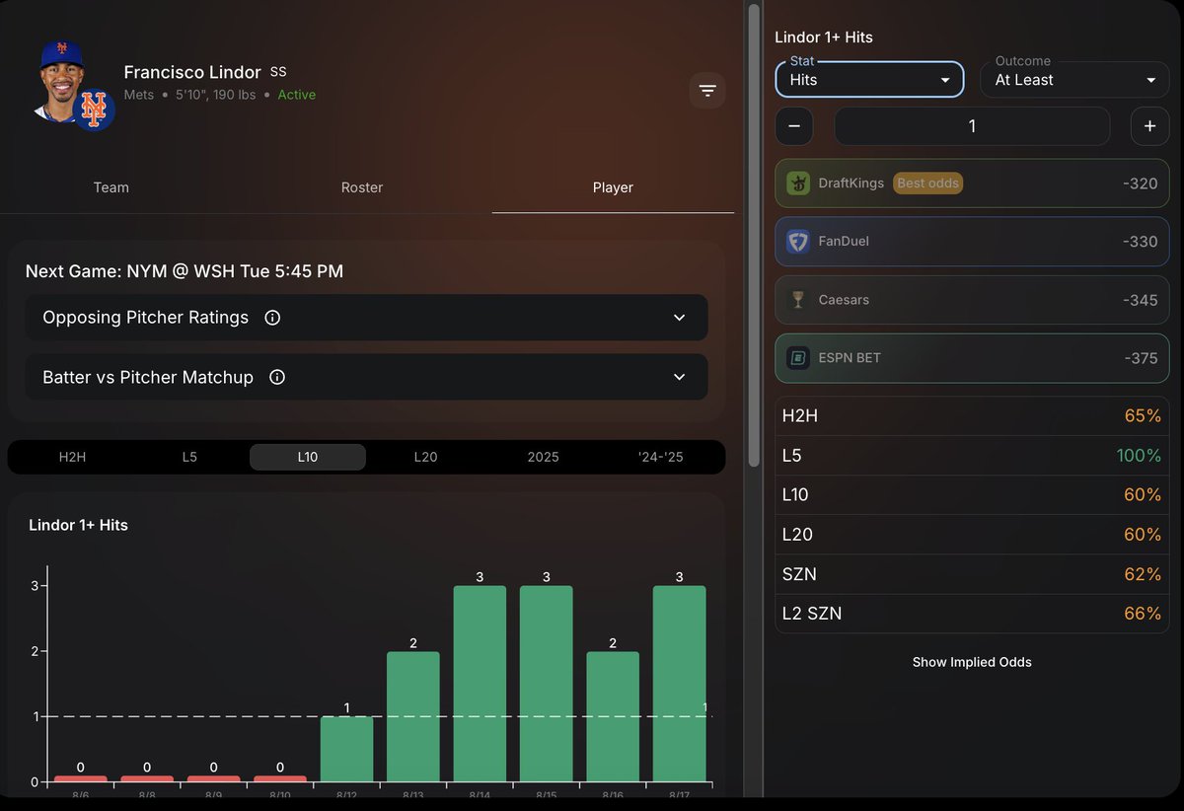Click Show Implied Odds
Screen dimensions: 1184x811
(x=972, y=662)
